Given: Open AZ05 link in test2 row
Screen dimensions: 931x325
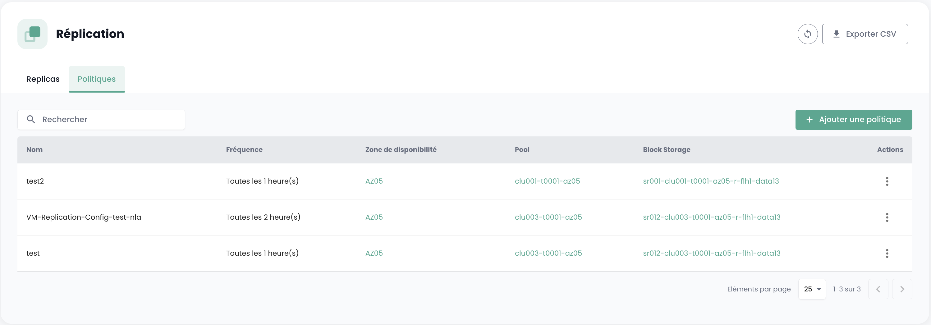Looking at the screenshot, I should [x=374, y=181].
